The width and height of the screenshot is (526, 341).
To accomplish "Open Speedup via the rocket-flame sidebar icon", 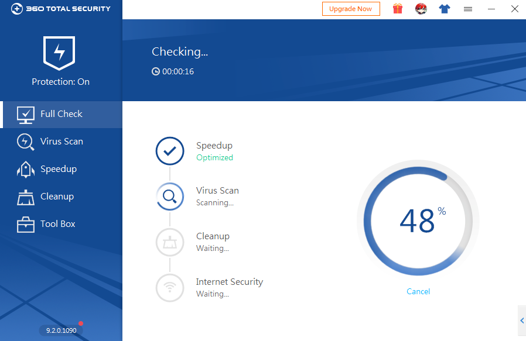I will point(25,169).
